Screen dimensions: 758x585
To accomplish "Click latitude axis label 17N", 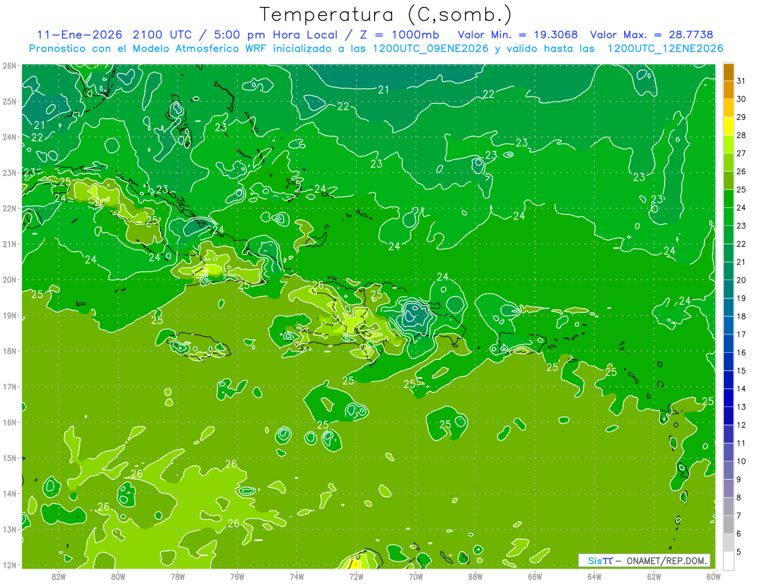I will point(9,386).
